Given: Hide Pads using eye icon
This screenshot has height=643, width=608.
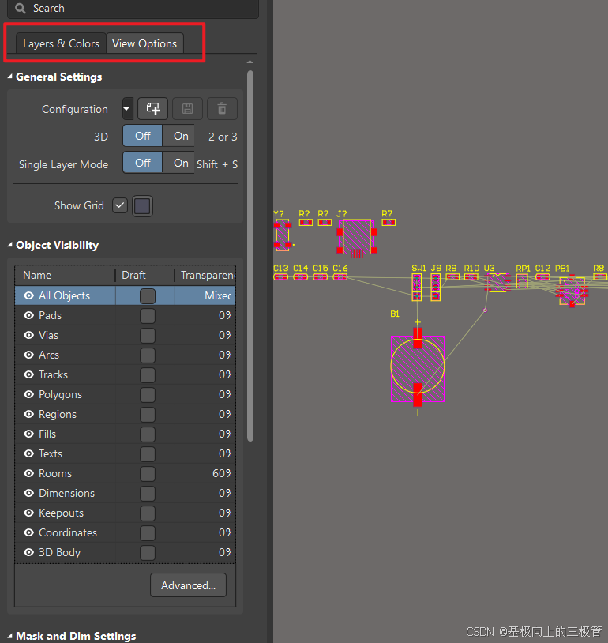Looking at the screenshot, I should [x=28, y=315].
